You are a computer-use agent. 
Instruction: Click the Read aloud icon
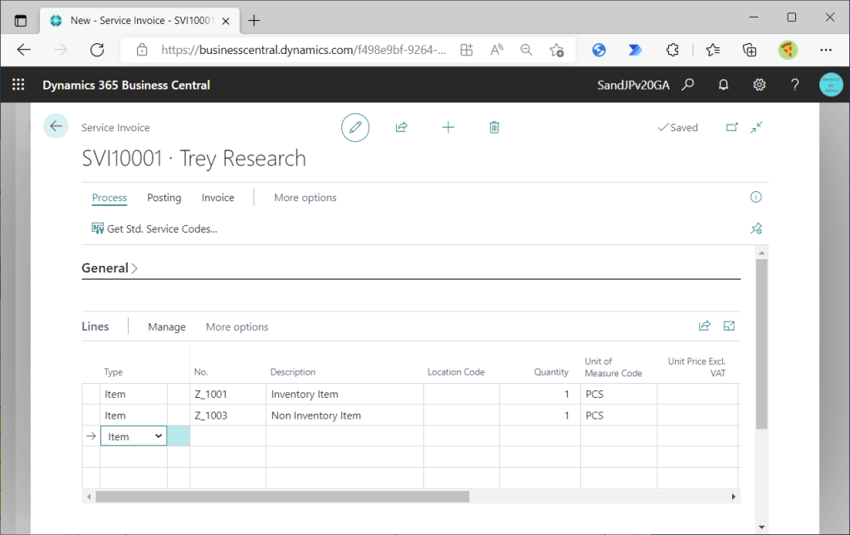(x=496, y=50)
